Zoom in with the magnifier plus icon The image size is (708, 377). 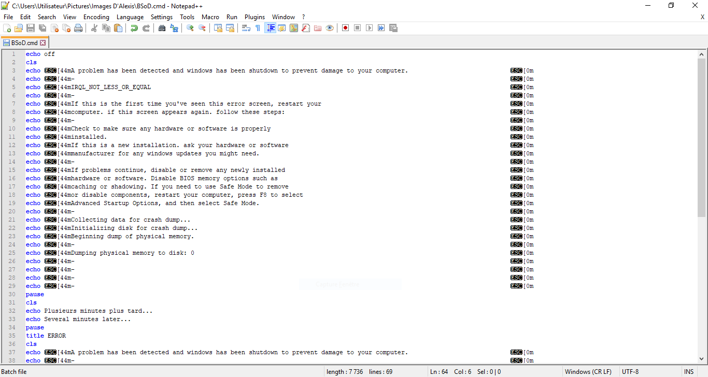[x=190, y=28]
